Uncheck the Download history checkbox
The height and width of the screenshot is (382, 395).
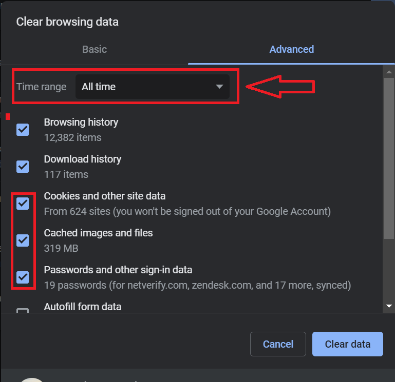[x=23, y=167]
